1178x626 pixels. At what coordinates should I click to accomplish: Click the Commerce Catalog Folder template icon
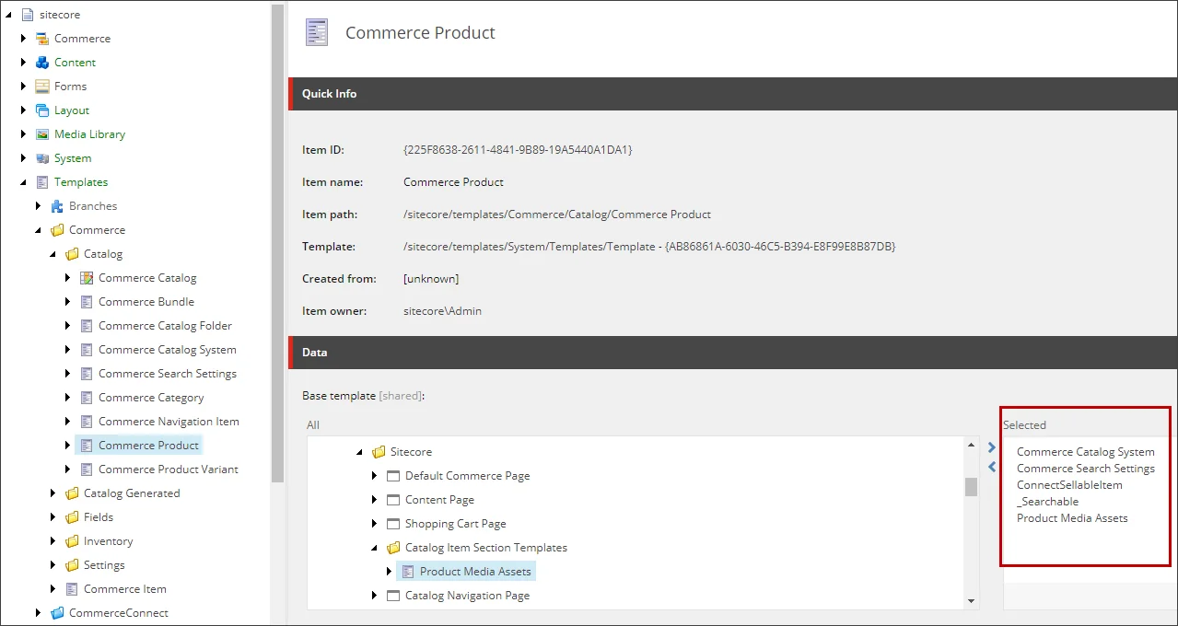pyautogui.click(x=87, y=326)
